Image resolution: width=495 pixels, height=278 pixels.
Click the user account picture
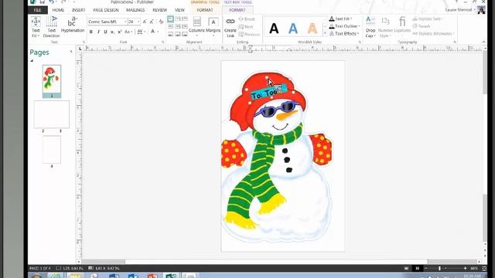[x=481, y=10]
